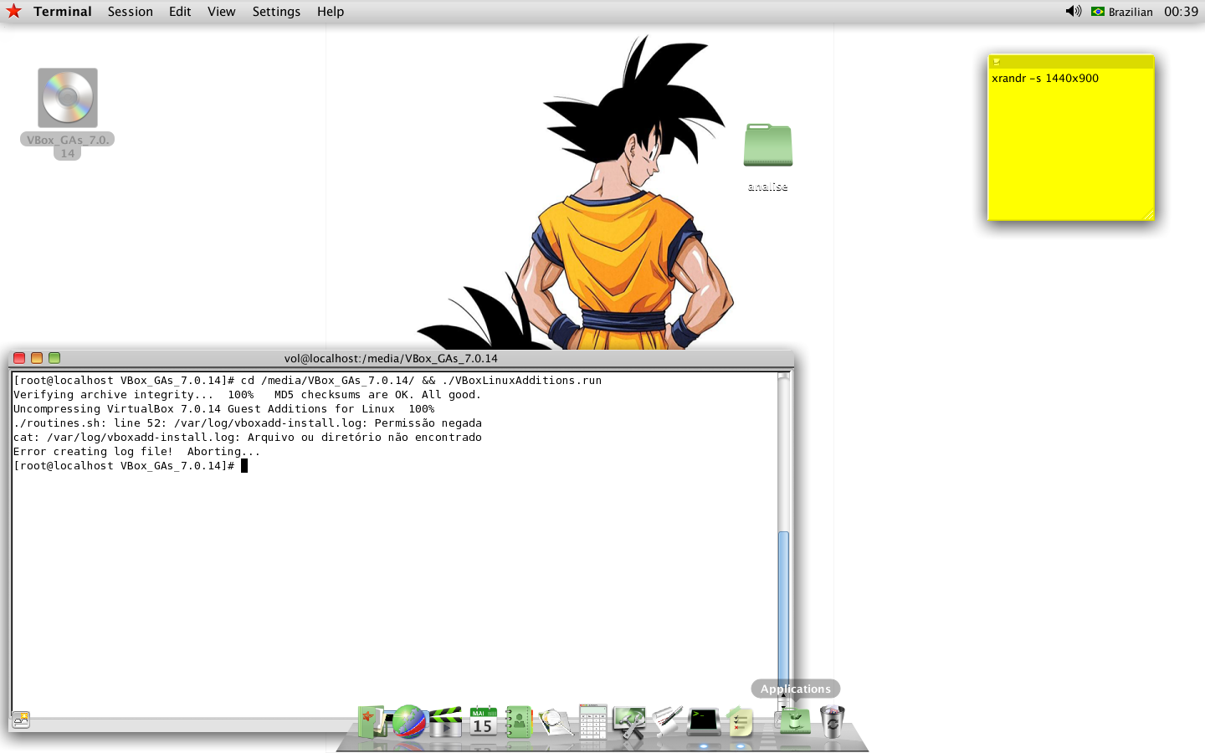Open the Help menu
The height and width of the screenshot is (753, 1205).
pyautogui.click(x=331, y=12)
